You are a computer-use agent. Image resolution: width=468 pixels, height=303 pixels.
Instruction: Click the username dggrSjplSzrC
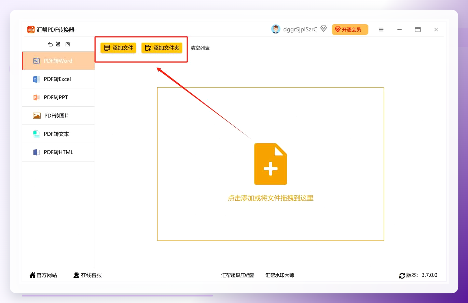coord(300,29)
